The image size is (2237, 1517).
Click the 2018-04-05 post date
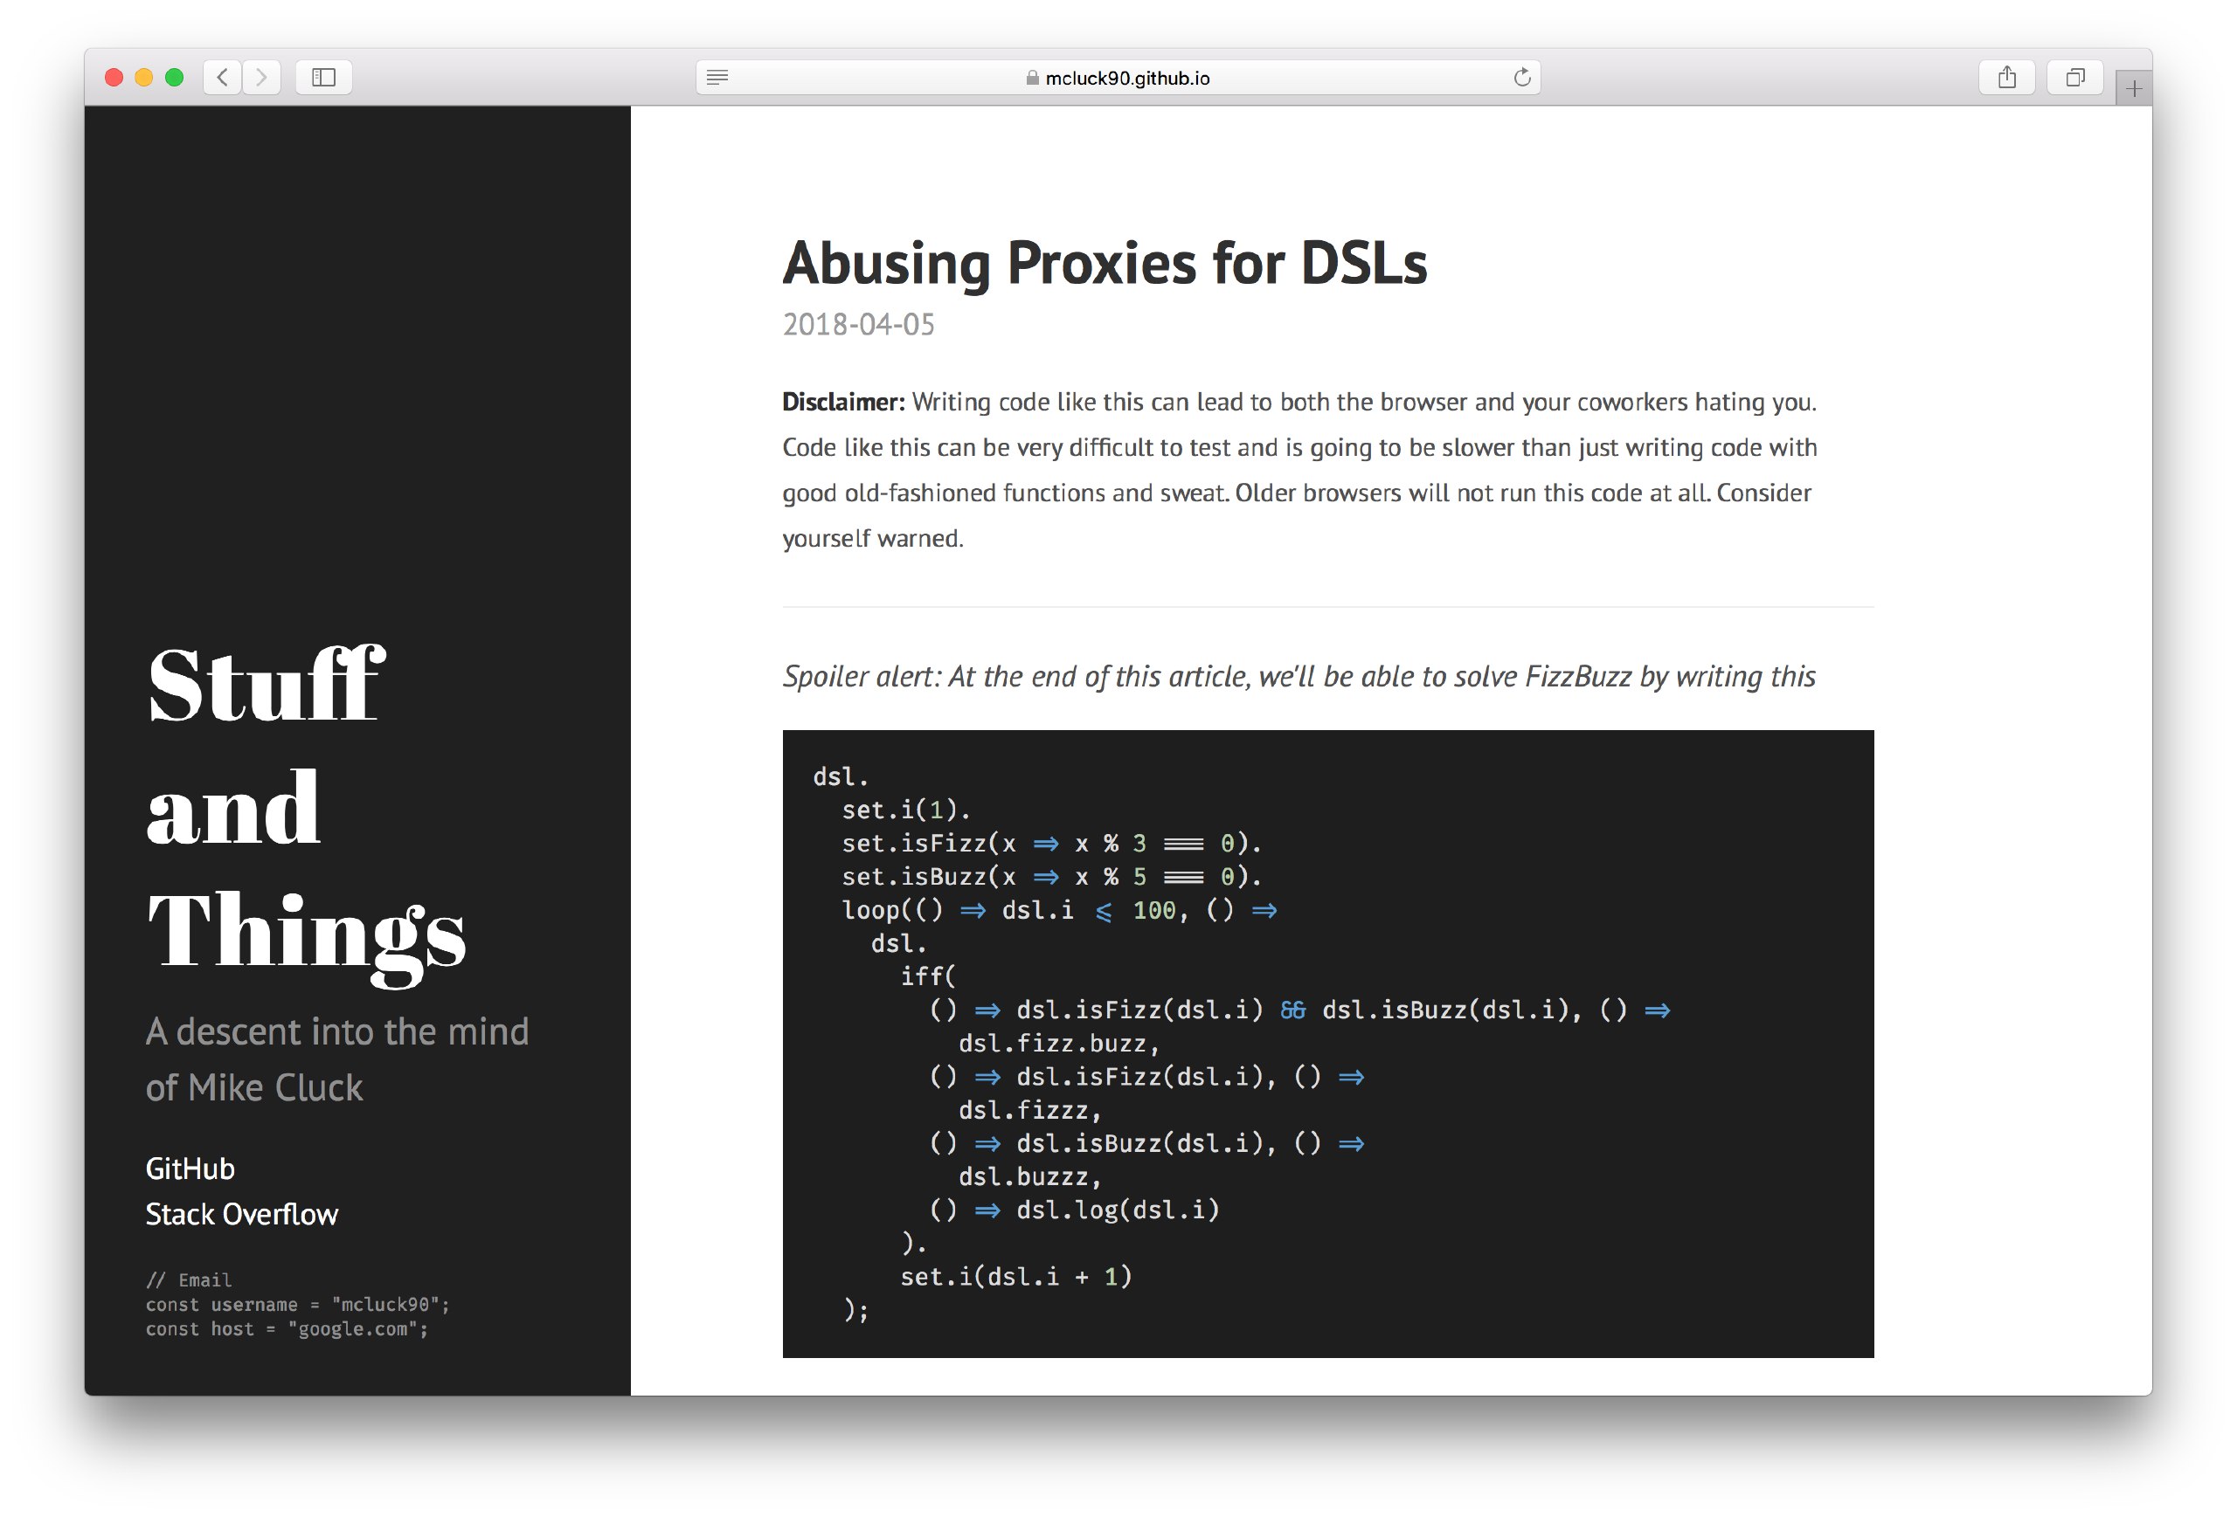pos(857,324)
